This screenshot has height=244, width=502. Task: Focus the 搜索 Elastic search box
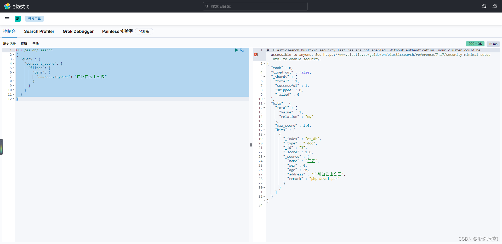255,6
